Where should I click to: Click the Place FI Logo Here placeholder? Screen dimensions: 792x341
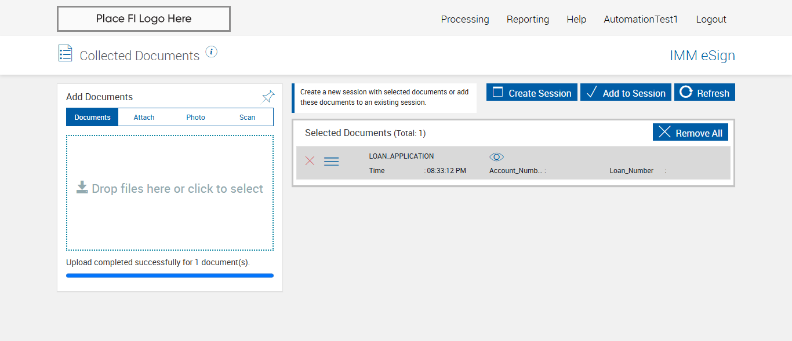pyautogui.click(x=144, y=19)
